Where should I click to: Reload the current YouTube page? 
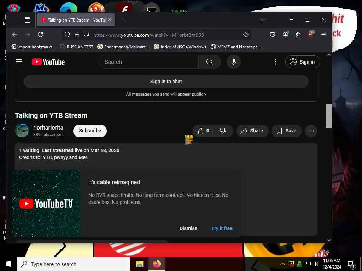click(x=40, y=35)
